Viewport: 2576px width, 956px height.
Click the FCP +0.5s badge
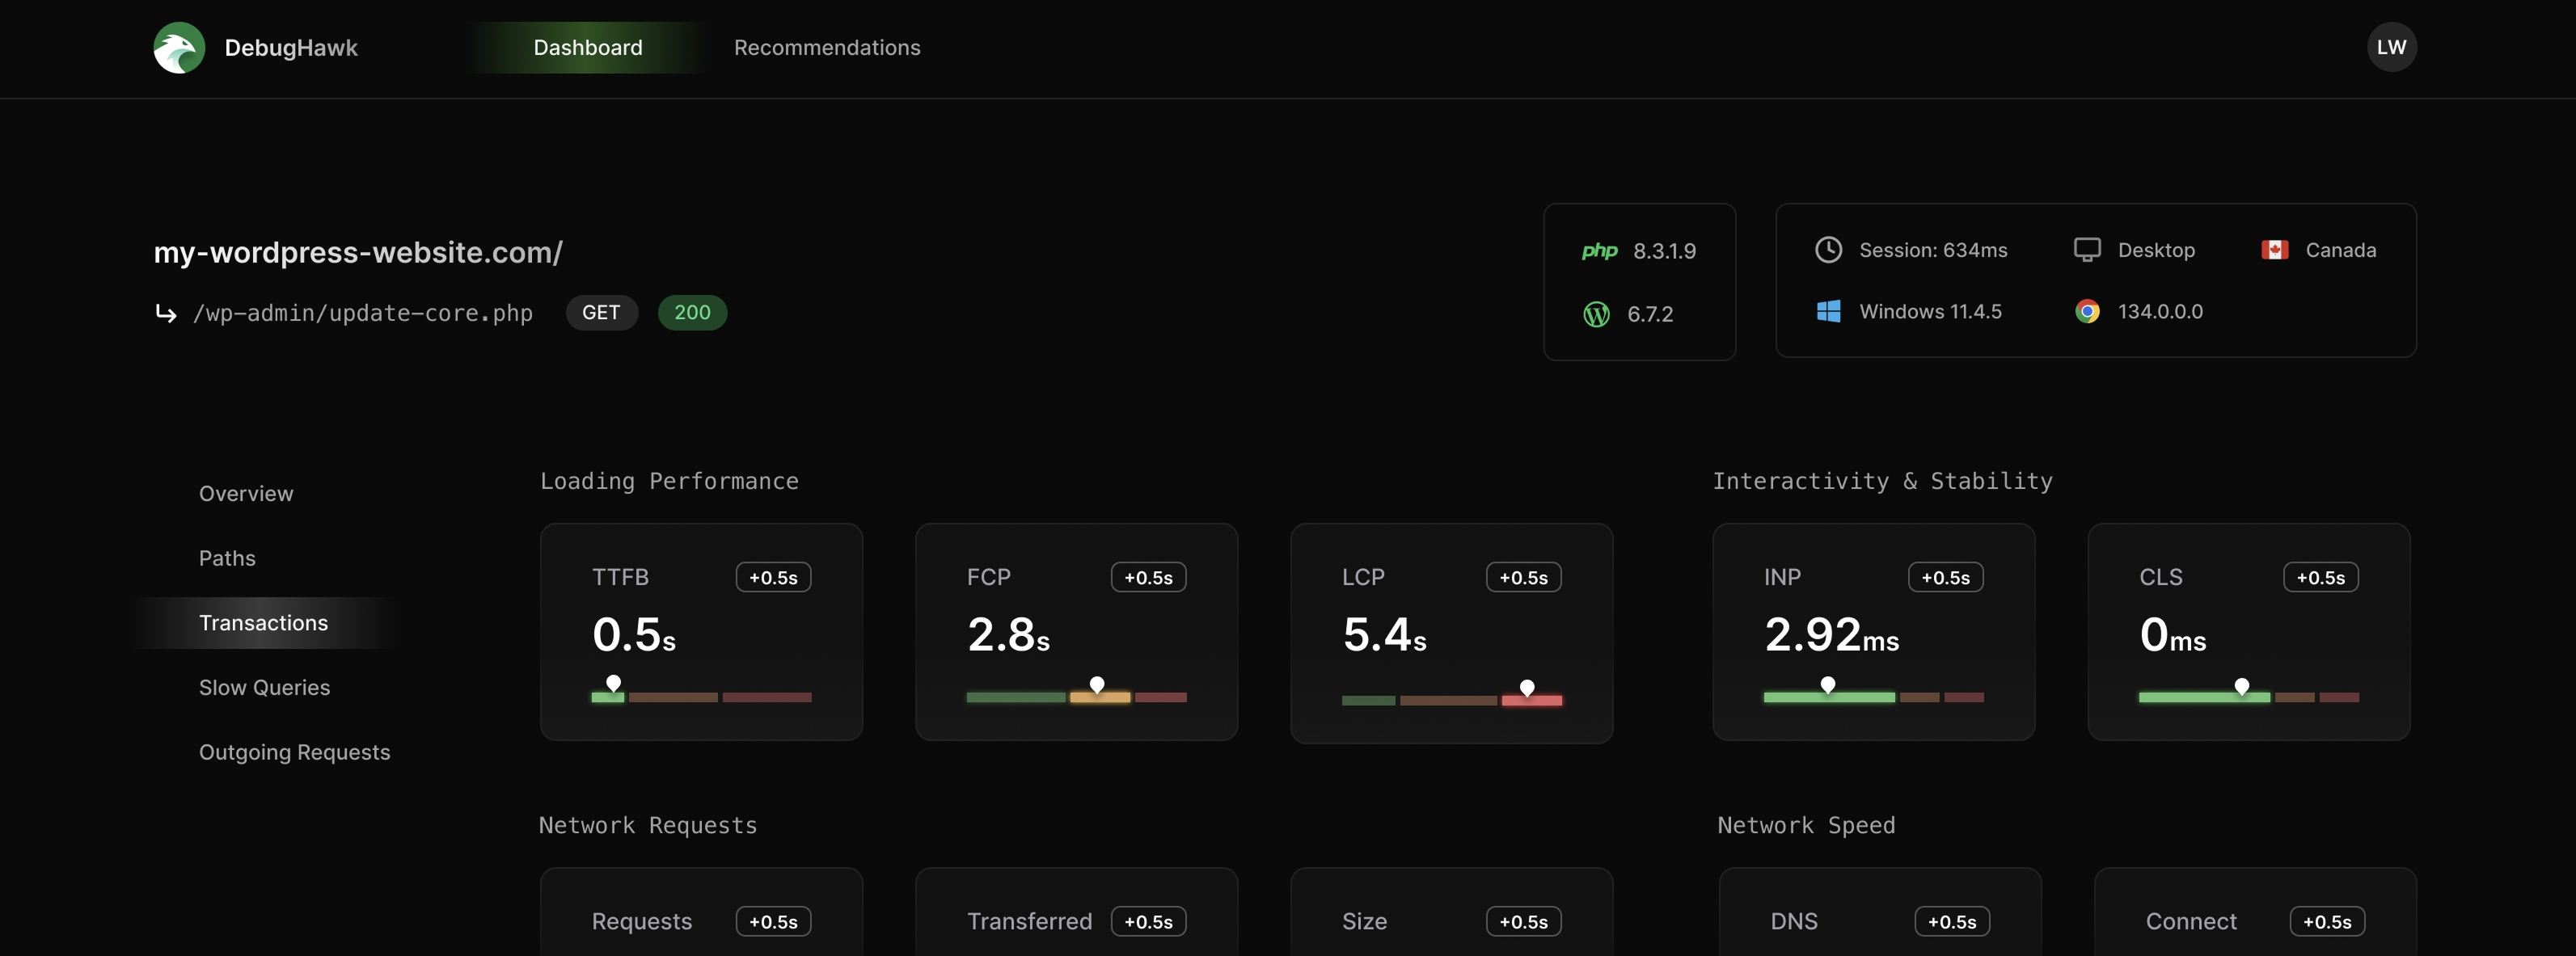[1148, 577]
